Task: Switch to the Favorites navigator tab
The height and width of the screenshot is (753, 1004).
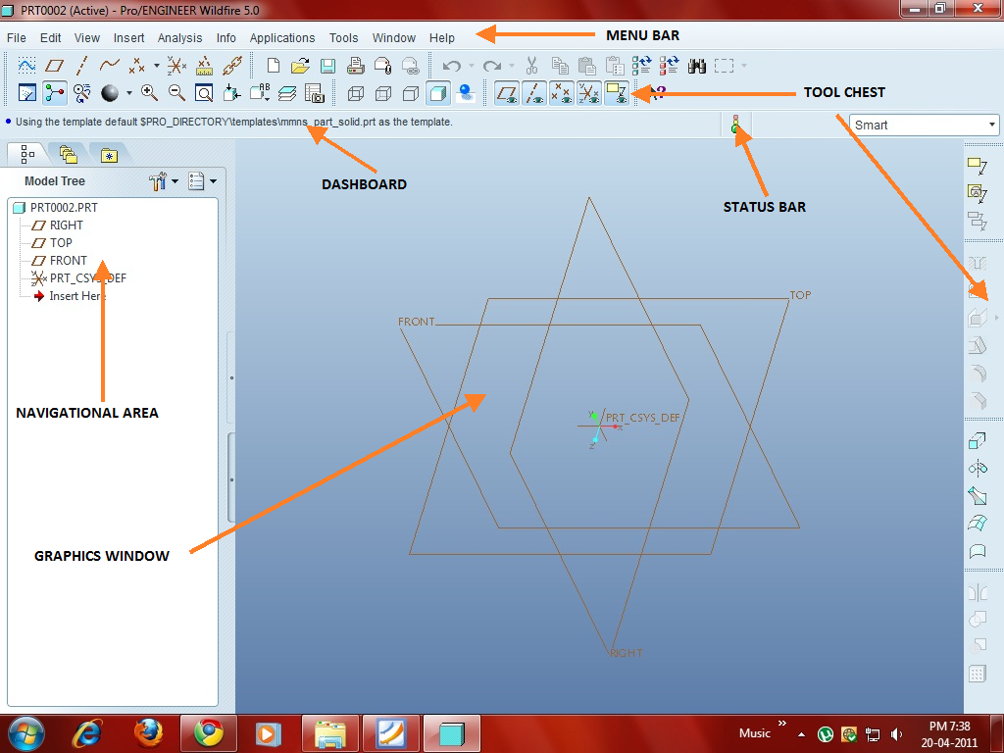Action: tap(109, 154)
